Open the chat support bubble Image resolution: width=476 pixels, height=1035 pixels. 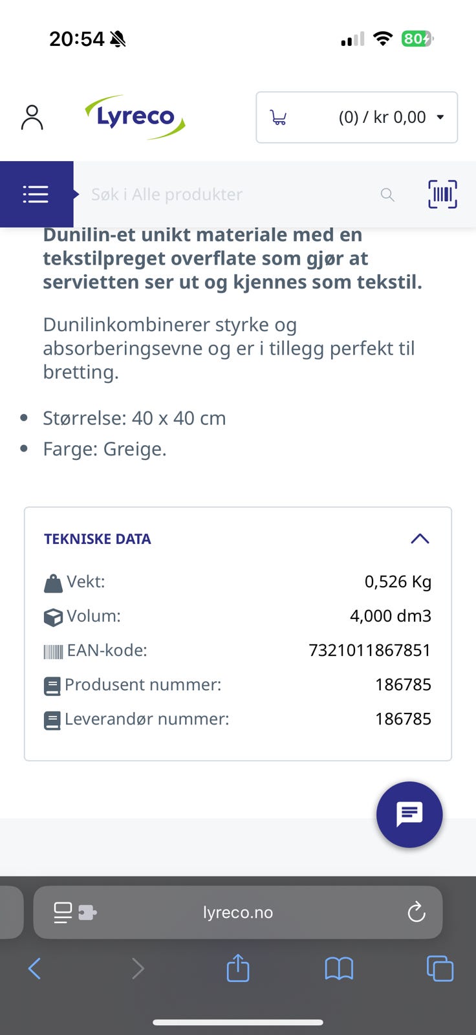tap(409, 814)
